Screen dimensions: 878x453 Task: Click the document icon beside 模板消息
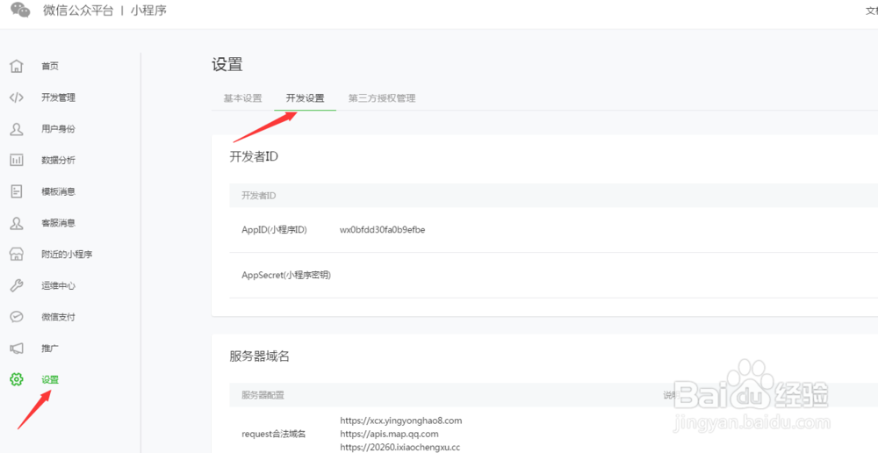coord(17,191)
